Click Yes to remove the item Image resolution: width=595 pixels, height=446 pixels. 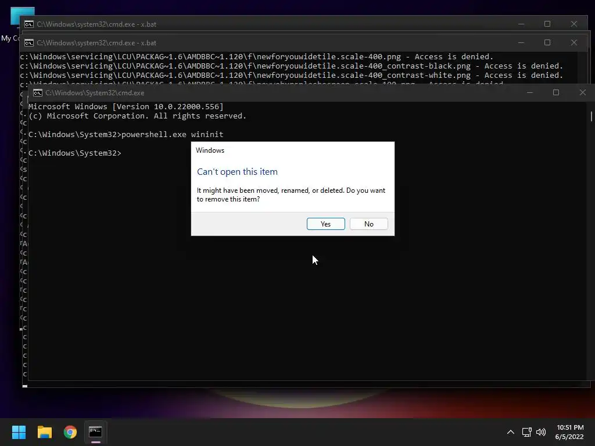[x=325, y=224]
